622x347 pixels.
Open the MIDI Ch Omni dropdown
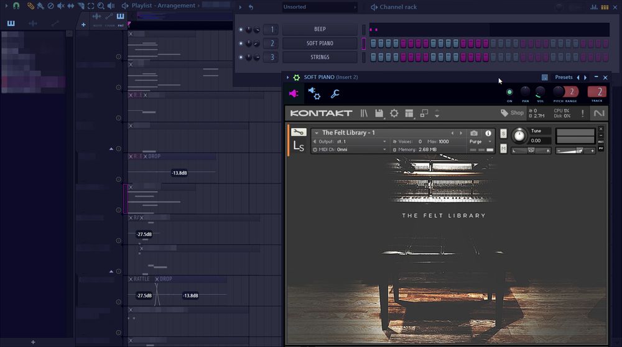click(350, 150)
